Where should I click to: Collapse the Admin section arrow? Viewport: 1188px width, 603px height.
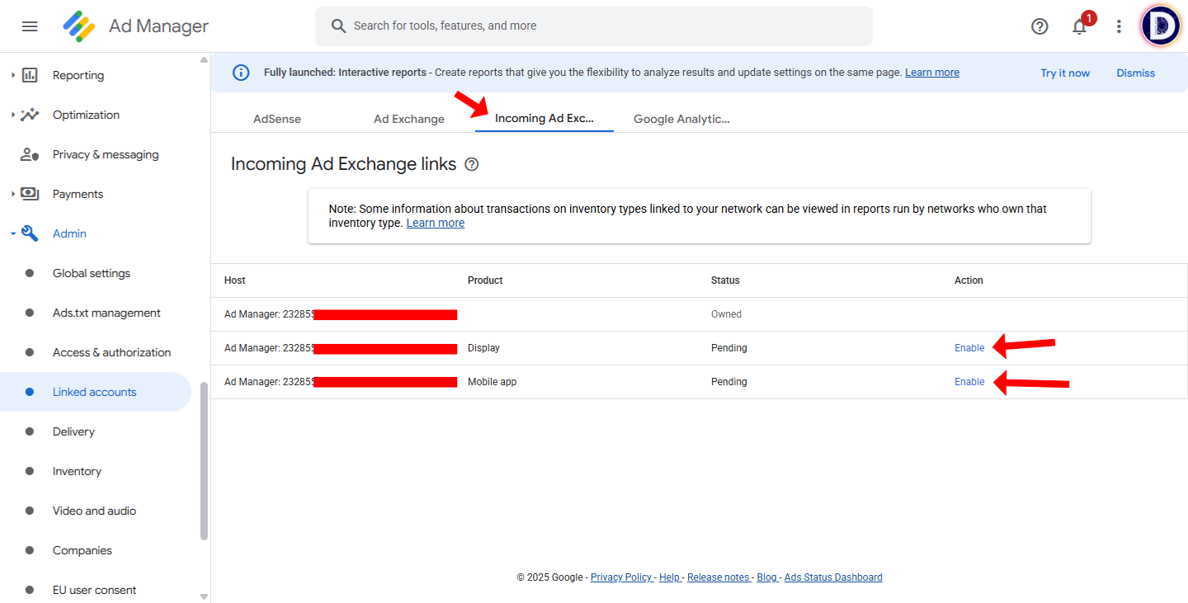coord(12,233)
